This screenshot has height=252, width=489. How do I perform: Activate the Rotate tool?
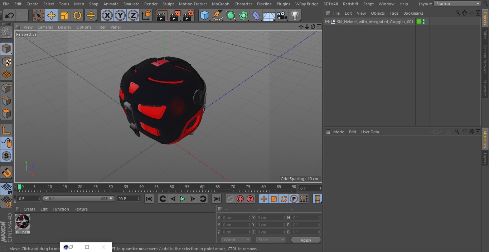[x=77, y=16]
